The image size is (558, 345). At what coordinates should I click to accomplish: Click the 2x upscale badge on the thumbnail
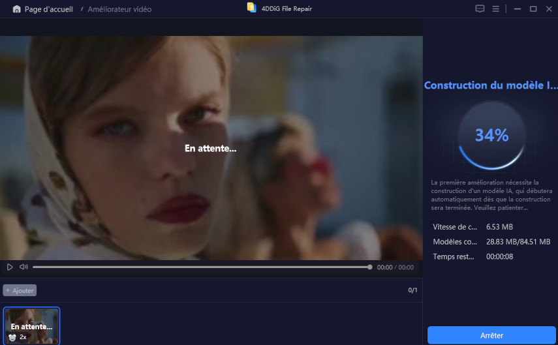point(18,337)
